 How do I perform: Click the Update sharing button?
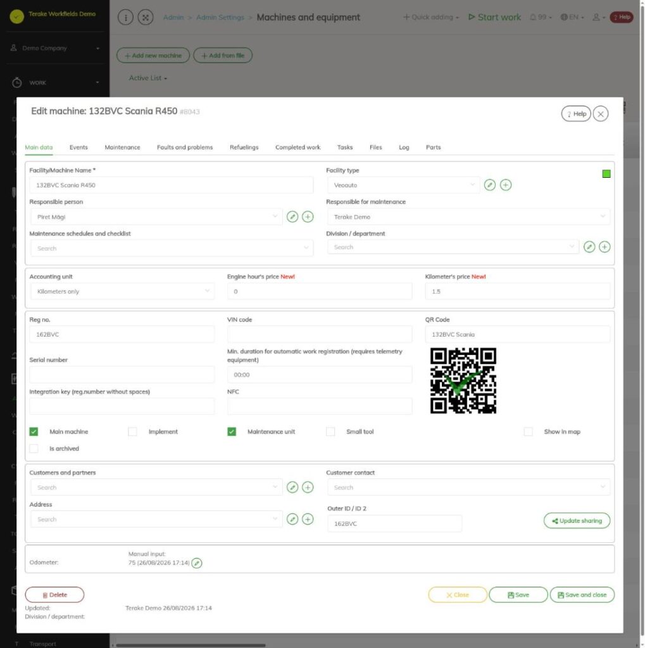(x=577, y=521)
